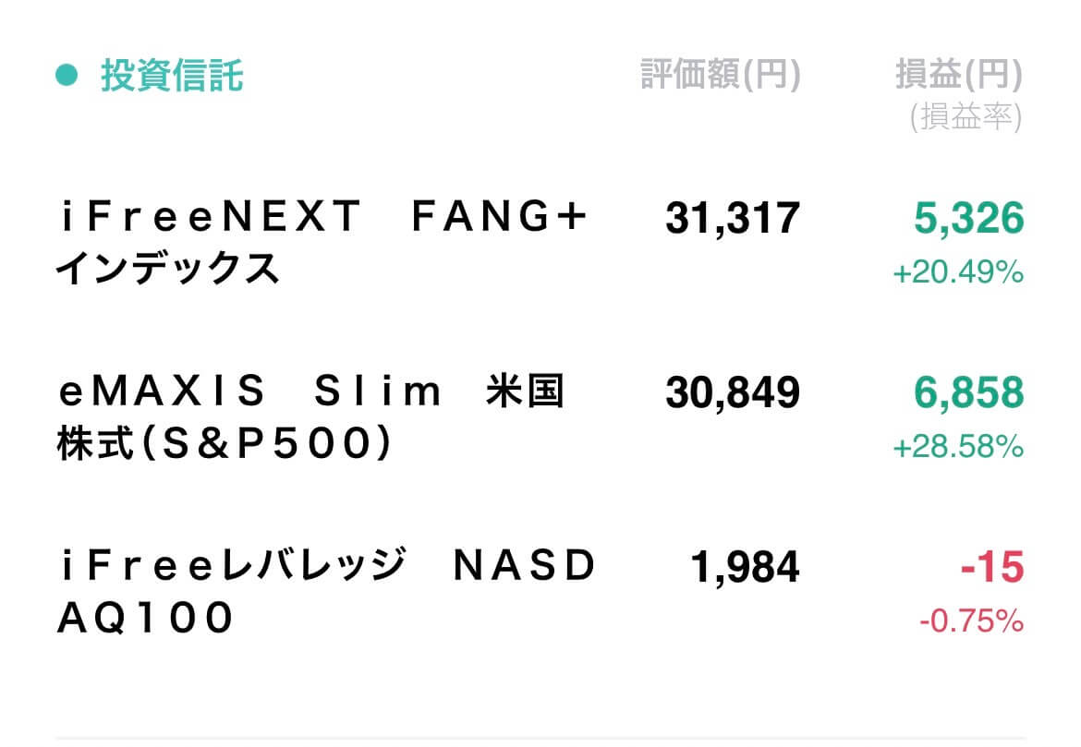Tap the 1,984 valuation amount
Image resolution: width=1081 pixels, height=747 pixels.
coord(745,568)
